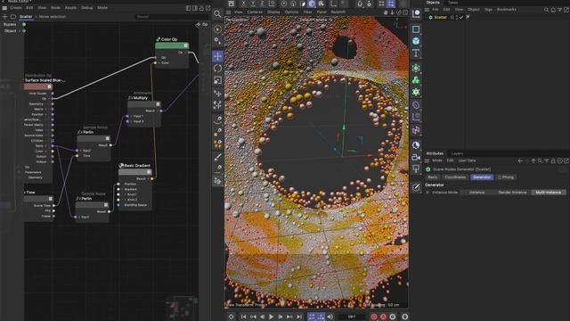Viewport: 570px width, 321px height.
Task: Click the floor light icon in the palette
Action: [x=416, y=169]
